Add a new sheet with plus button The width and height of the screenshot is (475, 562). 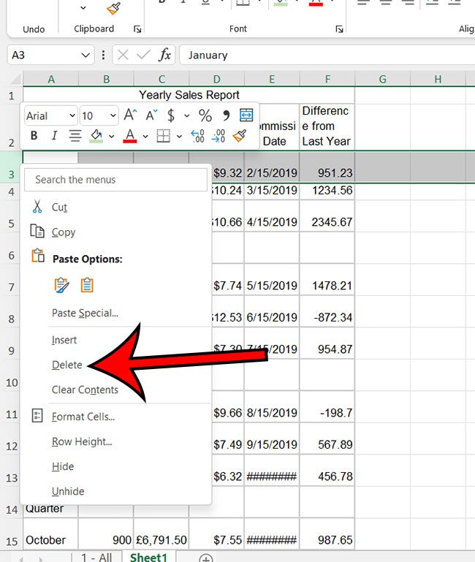[x=206, y=558]
